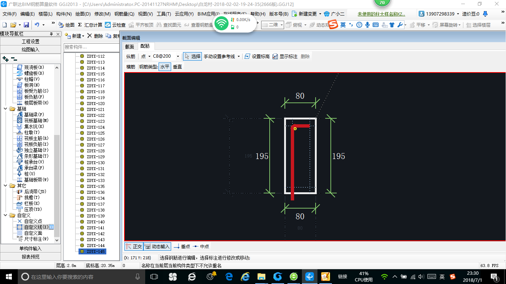The image size is (506, 284).
Task: Select 集水坑(K) sump pit item
Action: [x=31, y=126]
